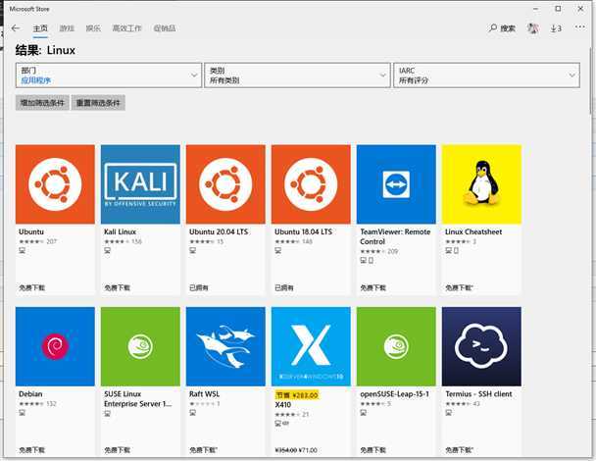This screenshot has width=596, height=461.
Task: Click the openSUSE-Leap-15-1 title
Action: pos(394,394)
